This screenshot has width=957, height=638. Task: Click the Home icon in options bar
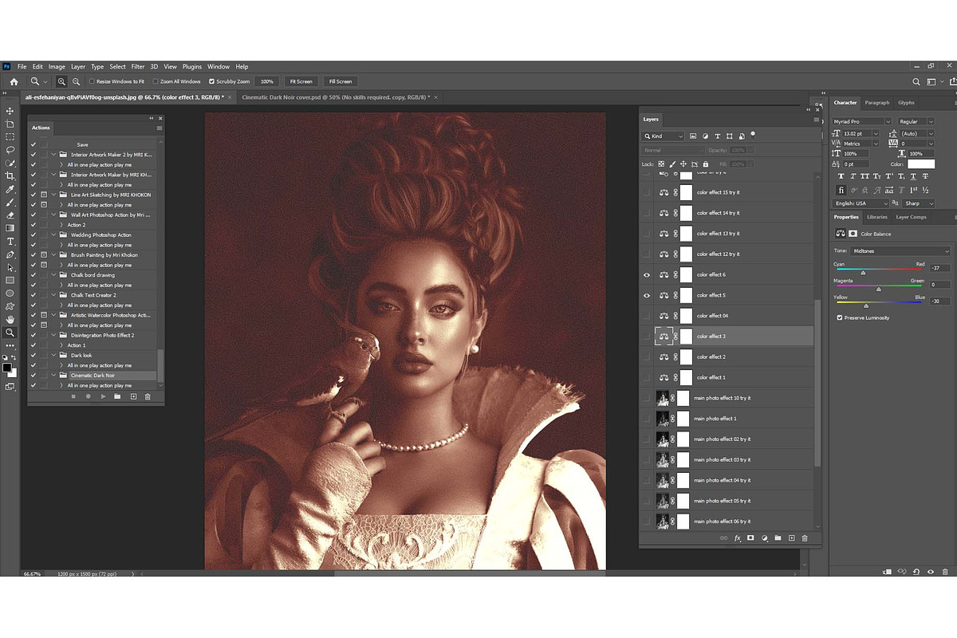point(14,81)
